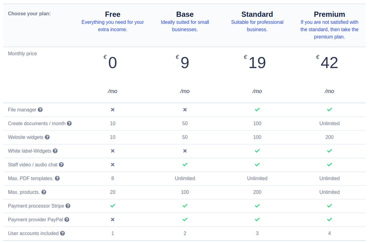This screenshot has width=369, height=243.
Task: Click 'Unlimited' documents value under Premium
Action: click(x=329, y=123)
